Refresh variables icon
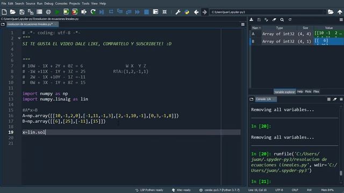 [x=290, y=20]
